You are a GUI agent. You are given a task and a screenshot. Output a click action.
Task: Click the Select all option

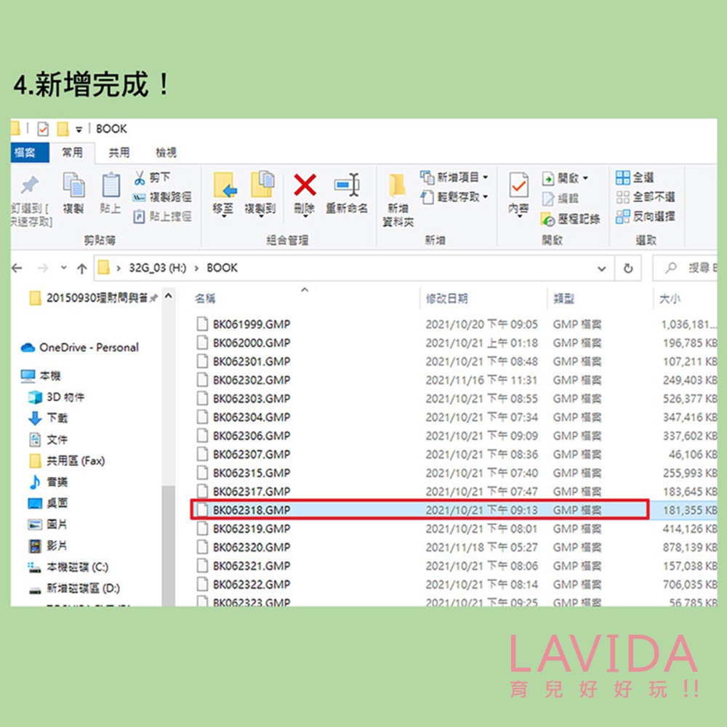pos(634,177)
